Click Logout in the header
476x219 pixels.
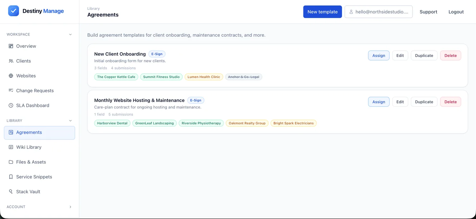[x=456, y=12]
